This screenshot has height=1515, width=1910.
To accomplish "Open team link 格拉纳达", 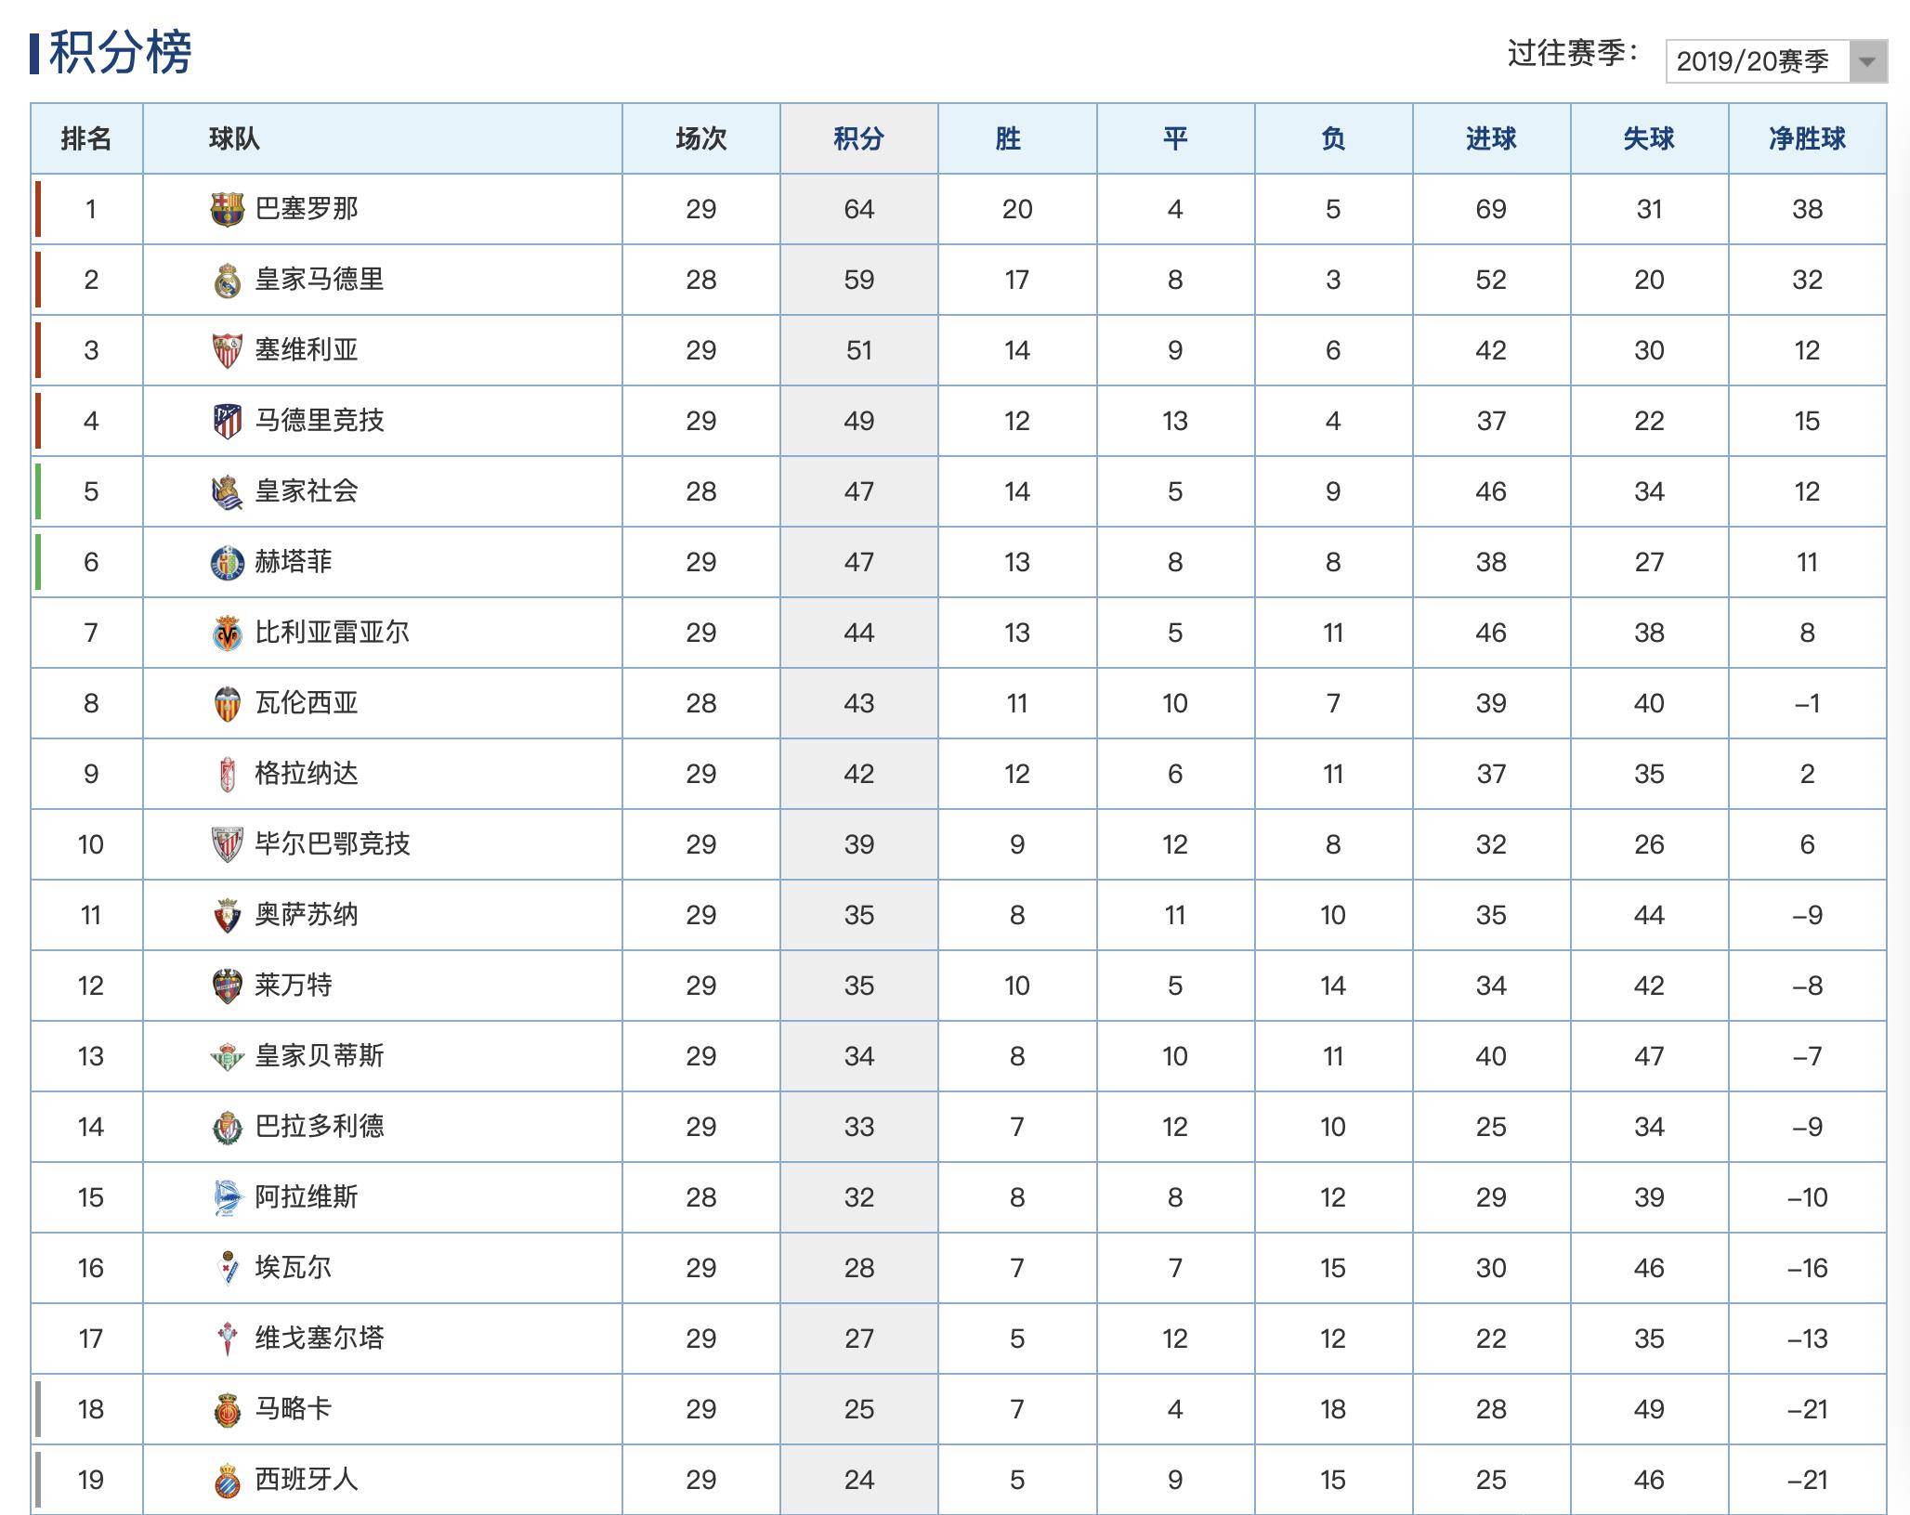I will 307,774.
